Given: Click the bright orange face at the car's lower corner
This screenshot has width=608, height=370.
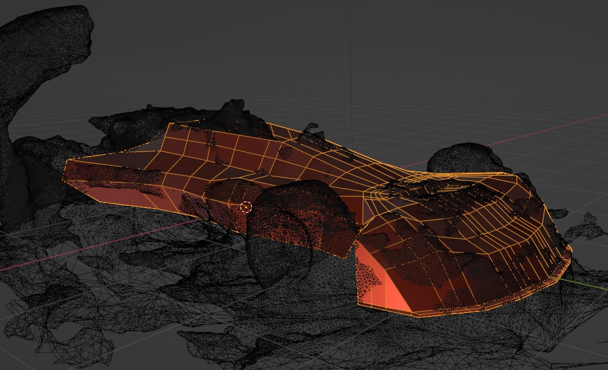Looking at the screenshot, I should [382, 281].
